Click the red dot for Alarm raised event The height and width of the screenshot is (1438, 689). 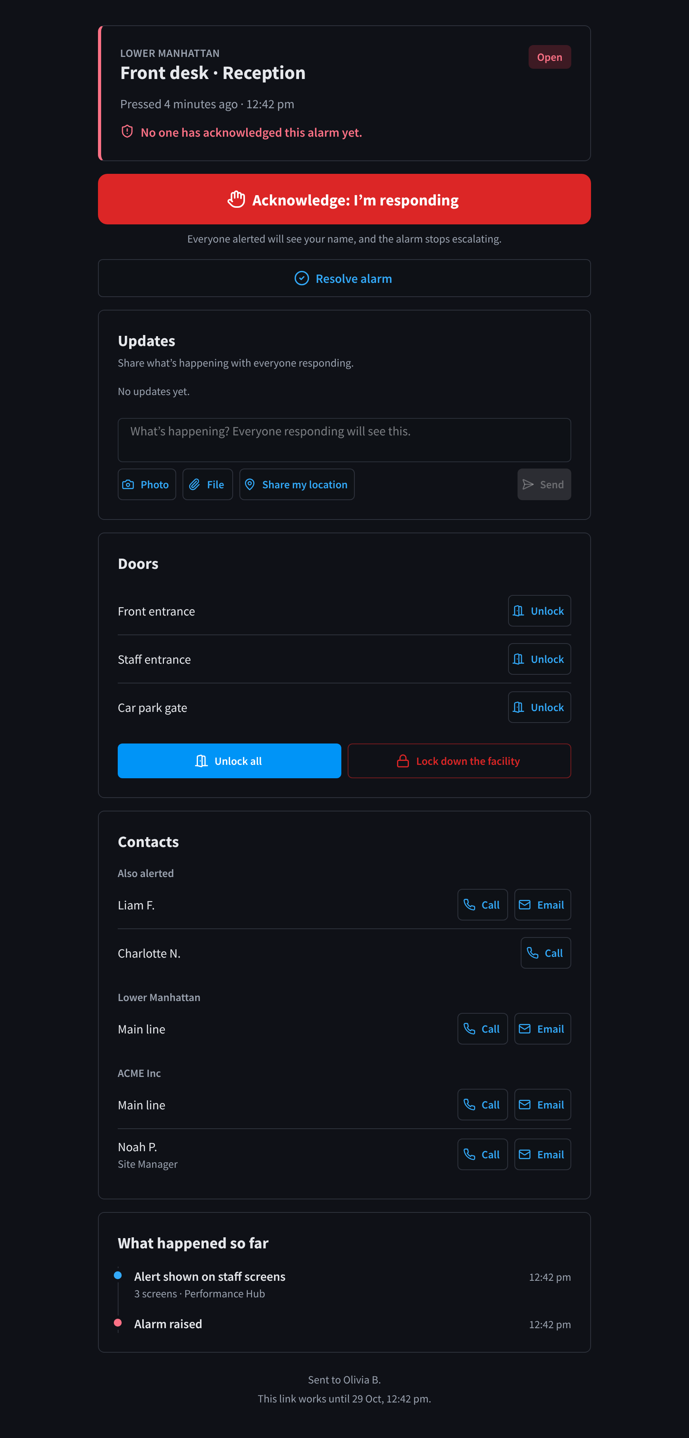(x=118, y=1323)
